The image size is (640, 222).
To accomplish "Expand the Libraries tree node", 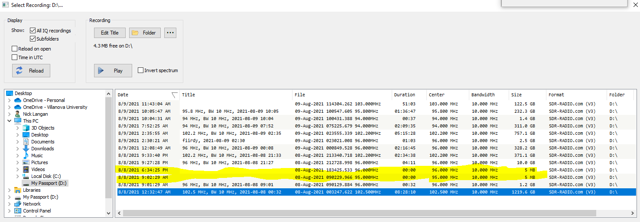I will (x=10, y=190).
